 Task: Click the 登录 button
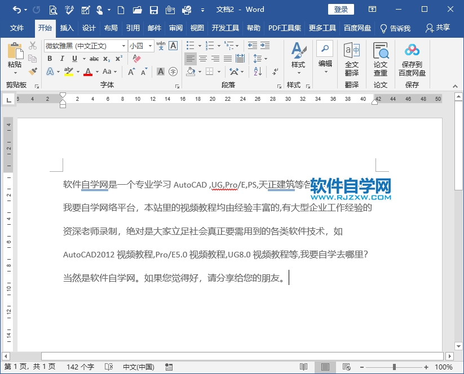341,9
